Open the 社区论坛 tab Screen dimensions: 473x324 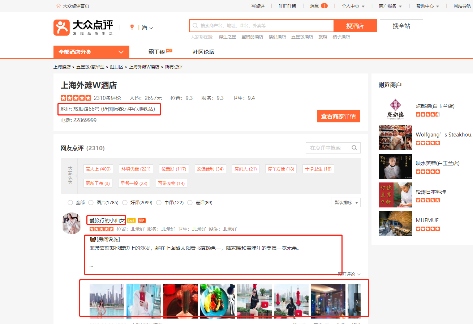203,52
